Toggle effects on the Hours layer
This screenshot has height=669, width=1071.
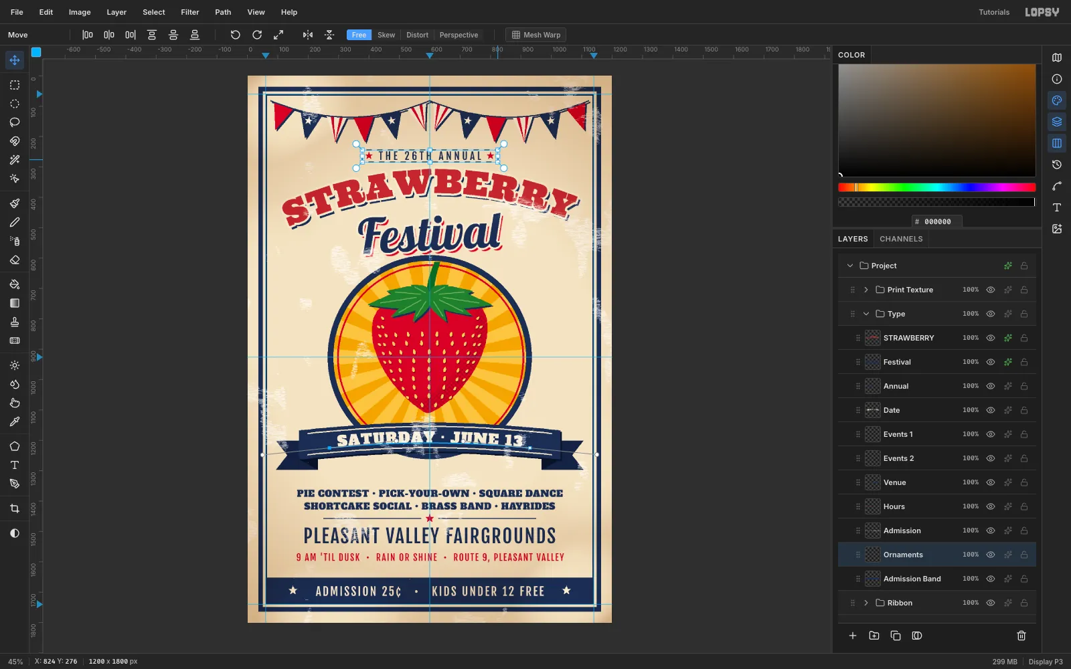tap(1008, 506)
